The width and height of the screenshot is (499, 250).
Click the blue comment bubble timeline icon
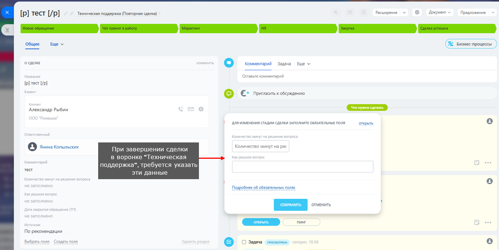coord(229,63)
